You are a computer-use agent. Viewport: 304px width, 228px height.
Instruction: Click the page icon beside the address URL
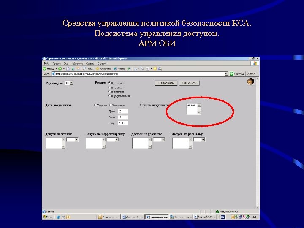tap(53, 73)
